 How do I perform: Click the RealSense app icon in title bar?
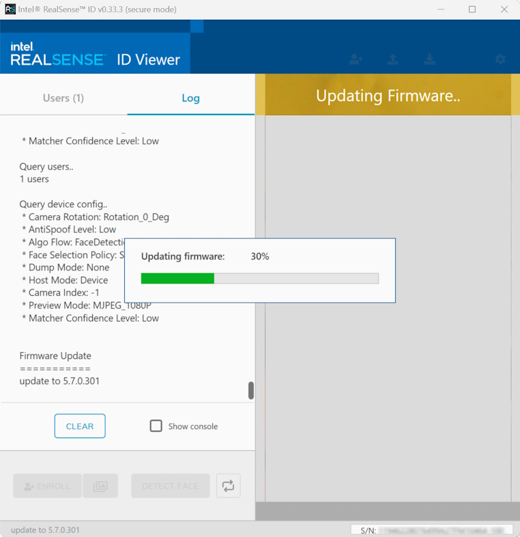(10, 10)
